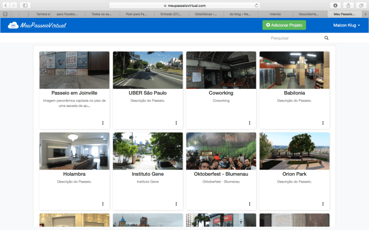The width and height of the screenshot is (369, 230).
Task: Open options menu for Orion Park card
Action: 323,204
